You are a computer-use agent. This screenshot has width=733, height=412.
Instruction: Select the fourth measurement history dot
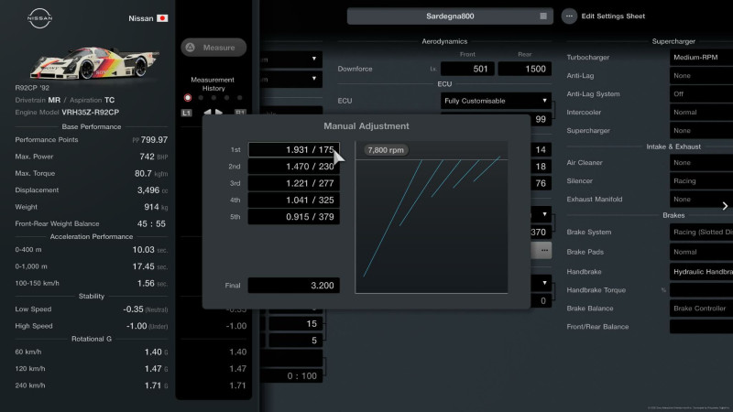pos(226,98)
